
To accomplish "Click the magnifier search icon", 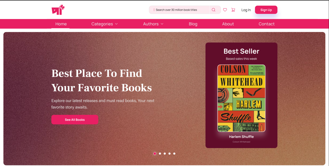I will click(x=214, y=10).
